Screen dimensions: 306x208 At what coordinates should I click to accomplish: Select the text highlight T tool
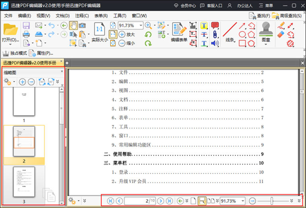204,25
